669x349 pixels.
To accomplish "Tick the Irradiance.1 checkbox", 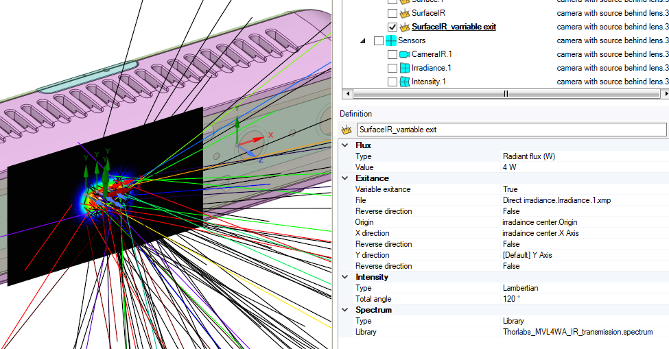I will click(x=392, y=68).
